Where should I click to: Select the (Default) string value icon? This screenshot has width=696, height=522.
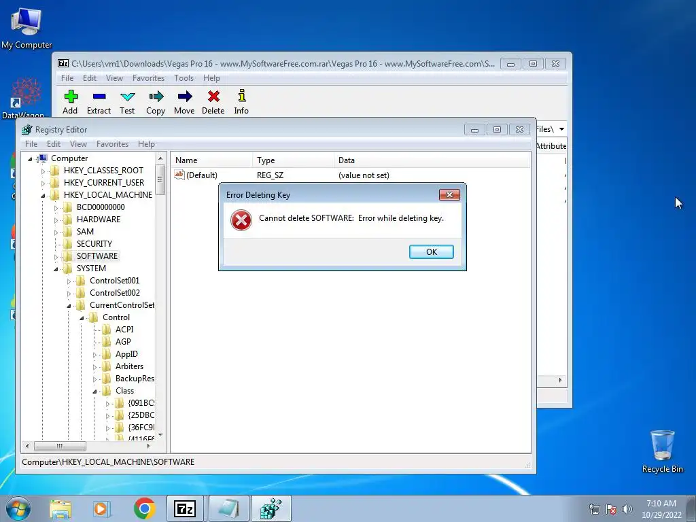179,175
